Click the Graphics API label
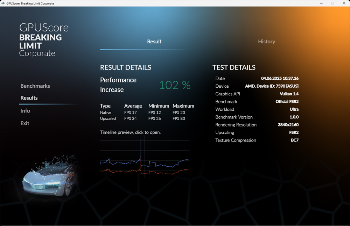350x226 pixels. [228, 94]
